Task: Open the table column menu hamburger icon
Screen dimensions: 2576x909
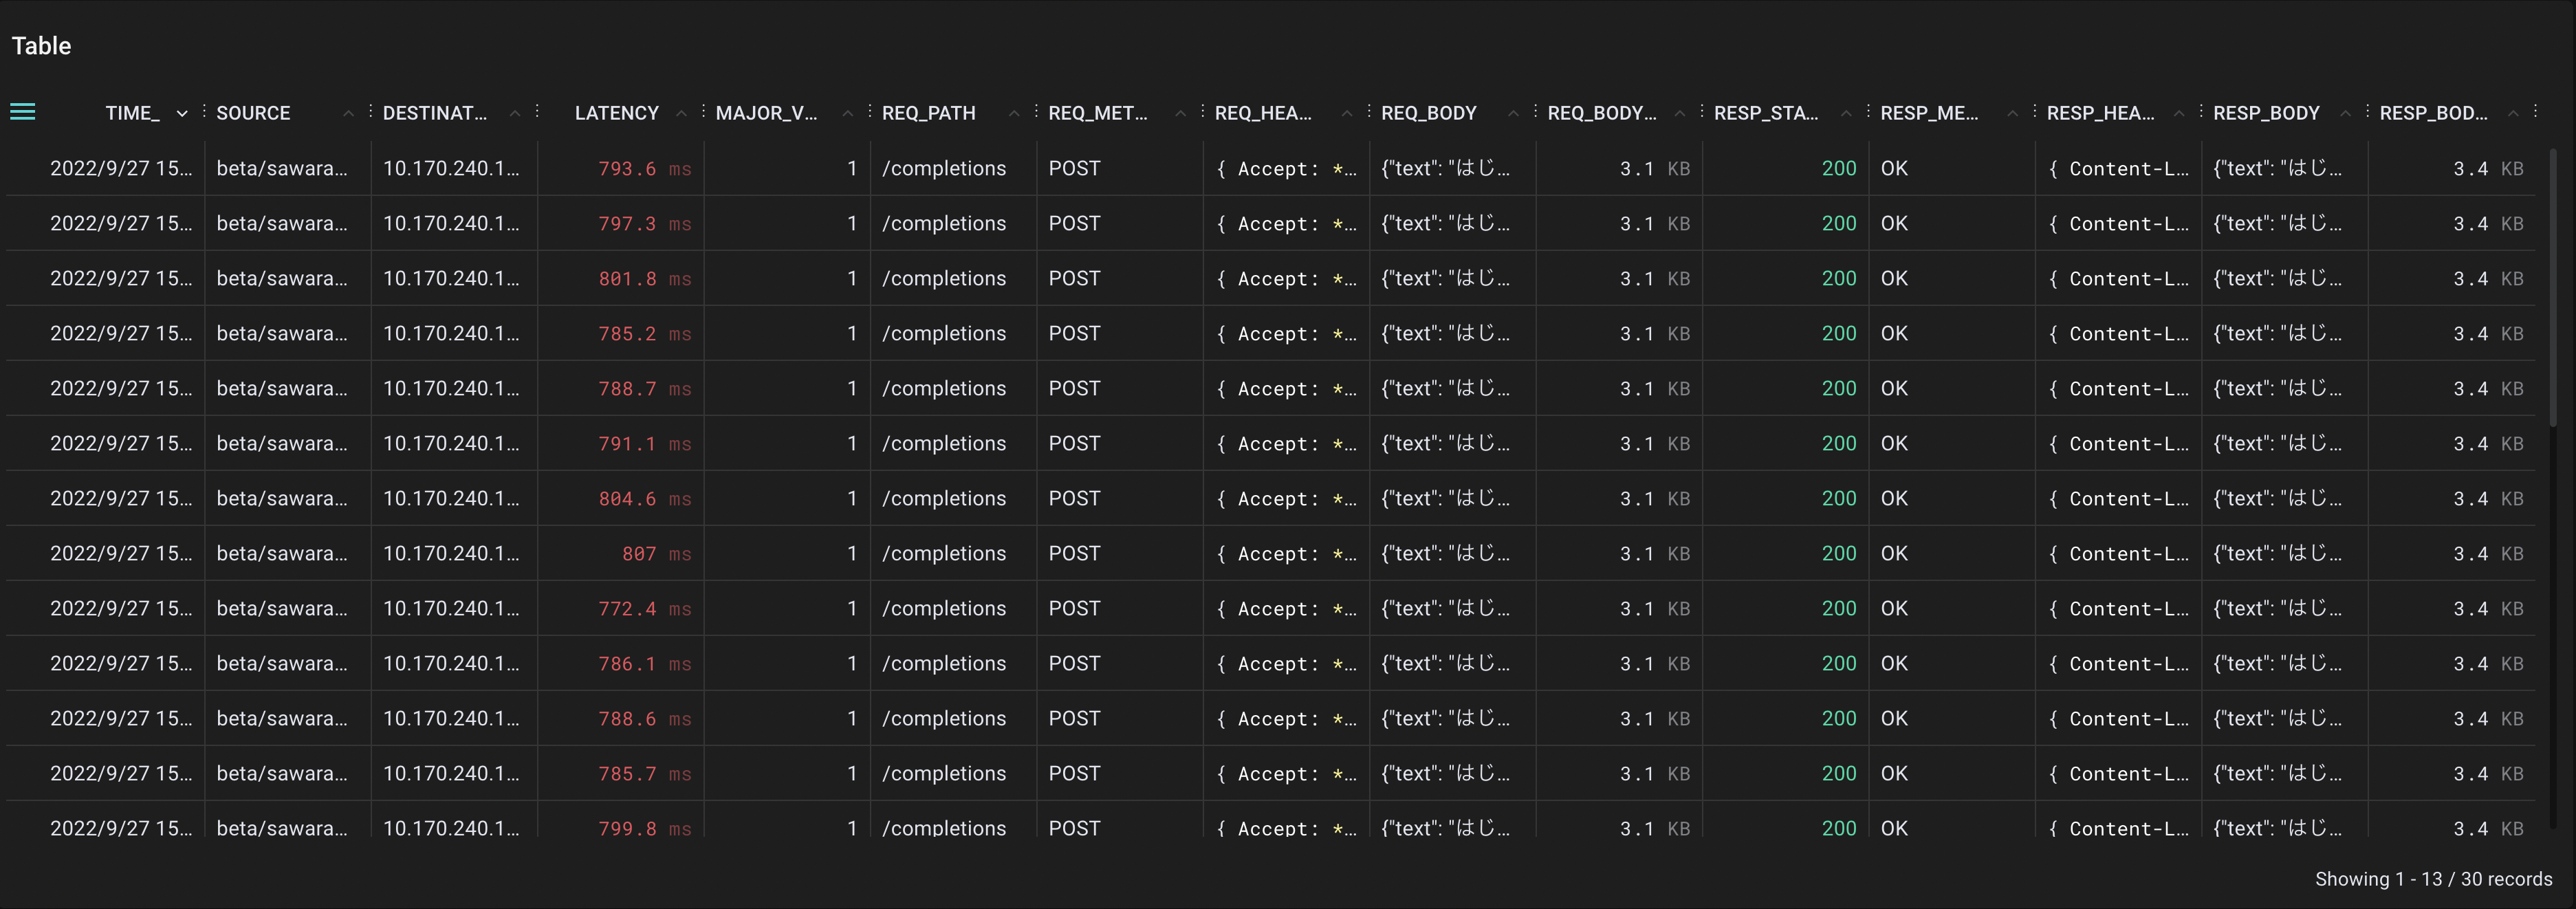Action: pos(22,112)
